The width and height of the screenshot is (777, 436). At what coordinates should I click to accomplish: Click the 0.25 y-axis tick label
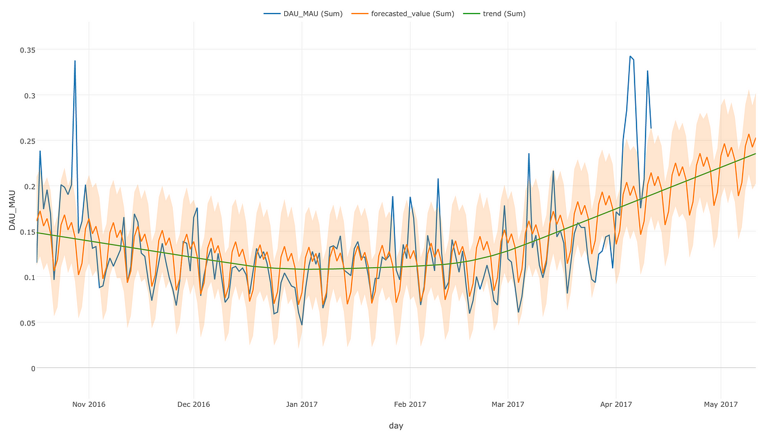(x=27, y=141)
